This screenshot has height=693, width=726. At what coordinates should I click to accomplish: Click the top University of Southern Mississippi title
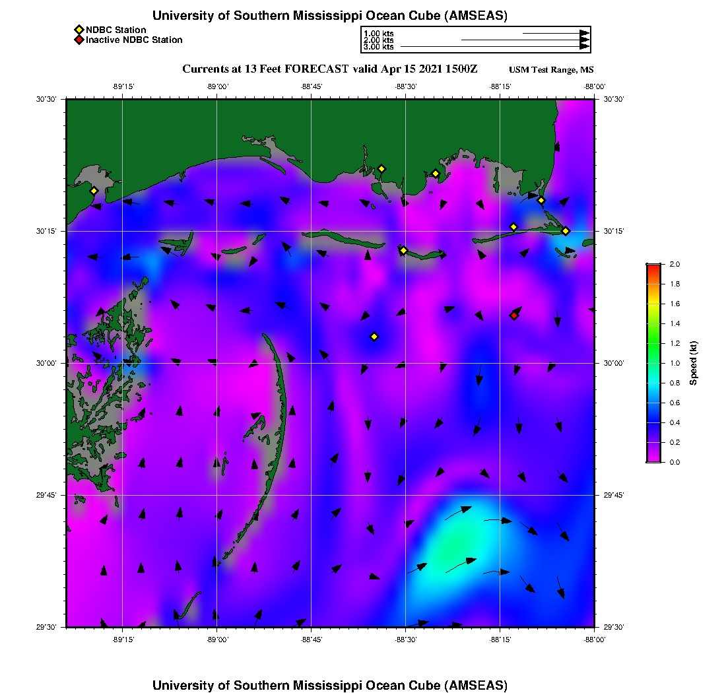click(x=330, y=16)
